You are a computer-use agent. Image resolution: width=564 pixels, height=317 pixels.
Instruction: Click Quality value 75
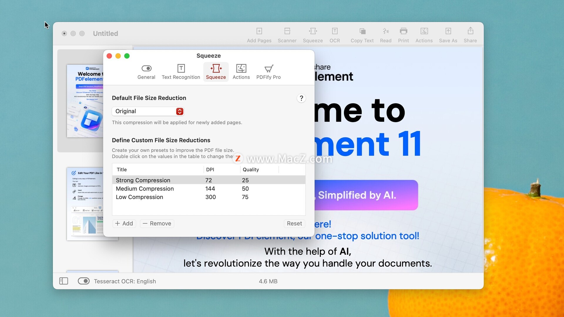245,197
